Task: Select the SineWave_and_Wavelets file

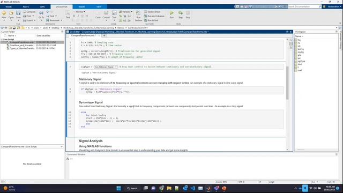Action: (32, 45)
